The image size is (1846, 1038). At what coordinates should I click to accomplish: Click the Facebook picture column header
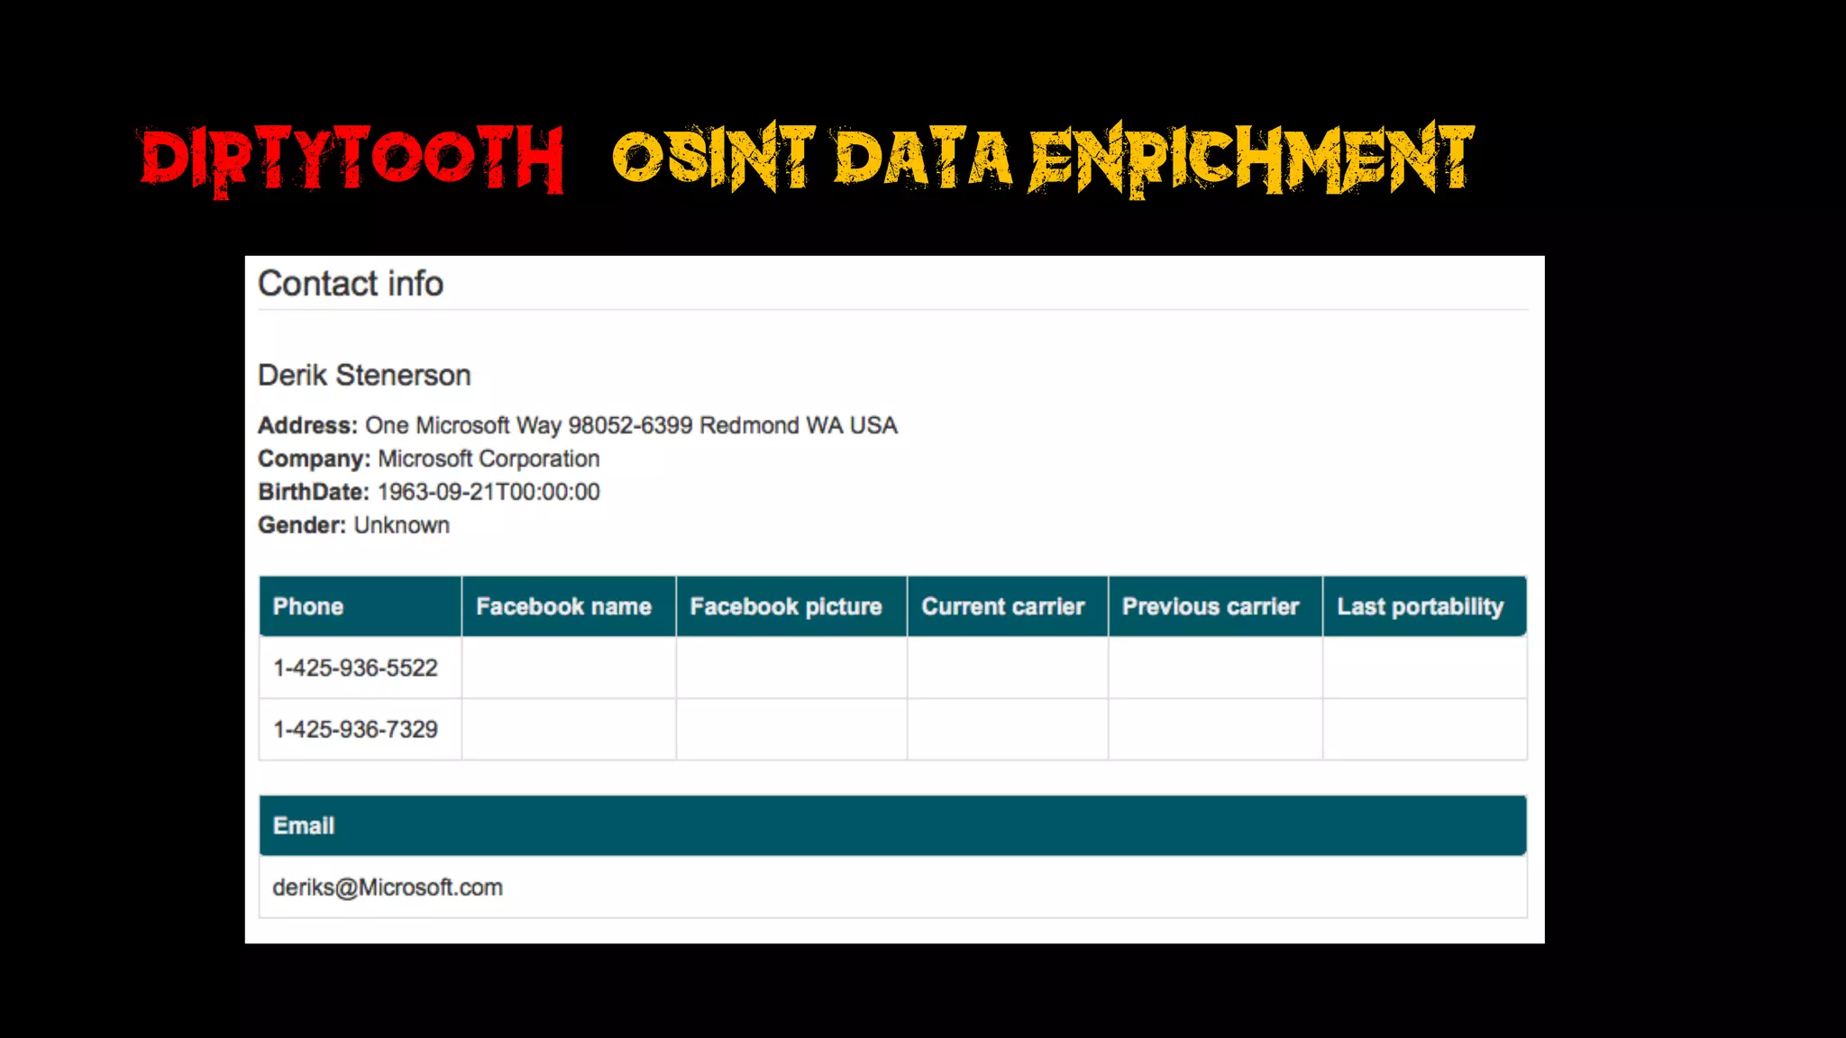point(791,606)
